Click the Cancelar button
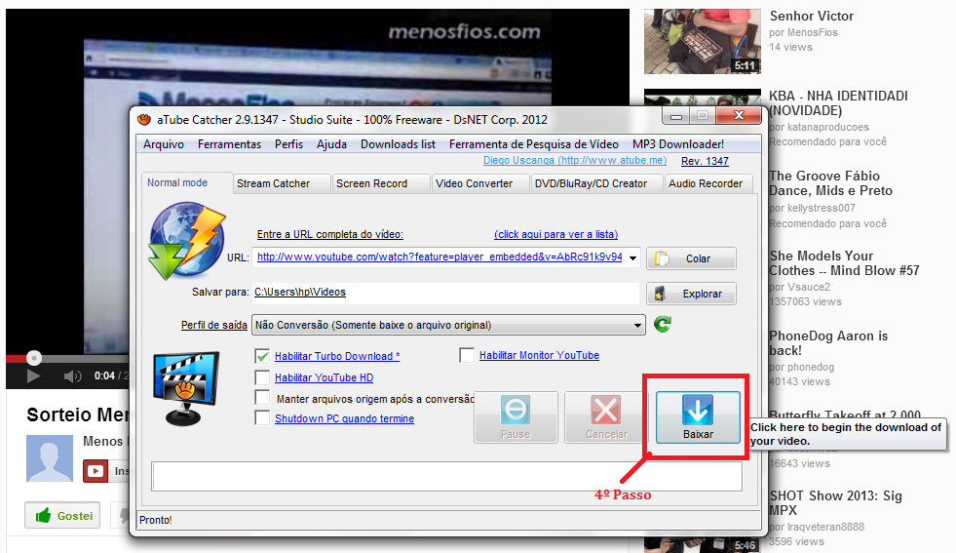956x553 pixels. 606,416
